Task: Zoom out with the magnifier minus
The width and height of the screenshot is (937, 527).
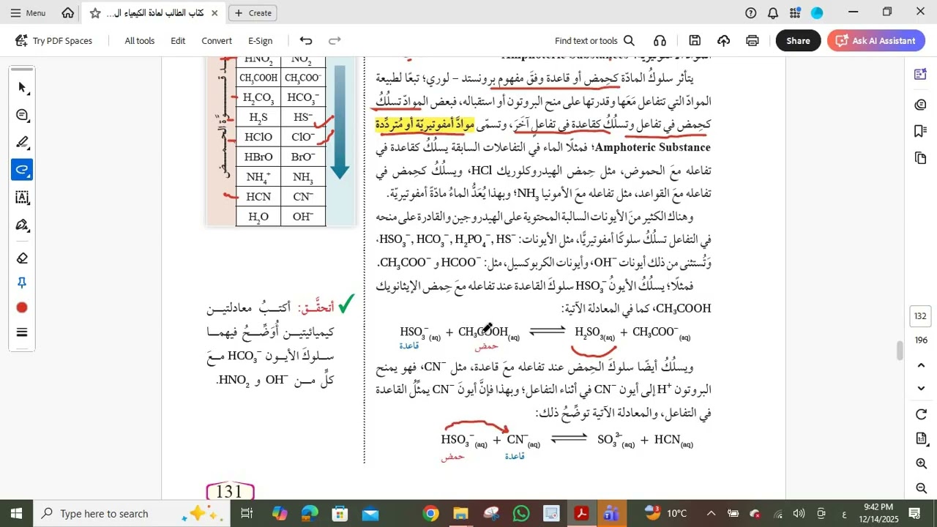Action: point(921,488)
